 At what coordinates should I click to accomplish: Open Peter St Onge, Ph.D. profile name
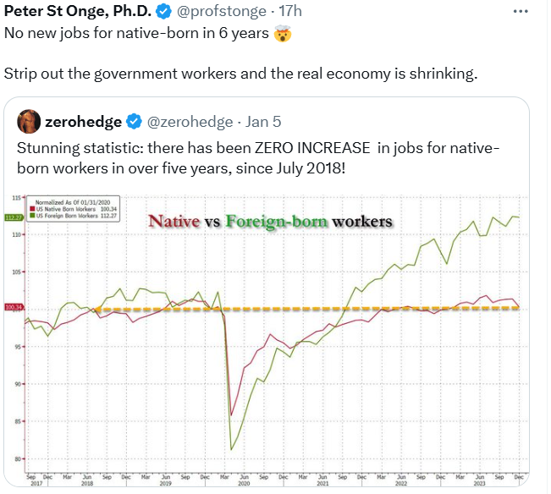tap(78, 13)
